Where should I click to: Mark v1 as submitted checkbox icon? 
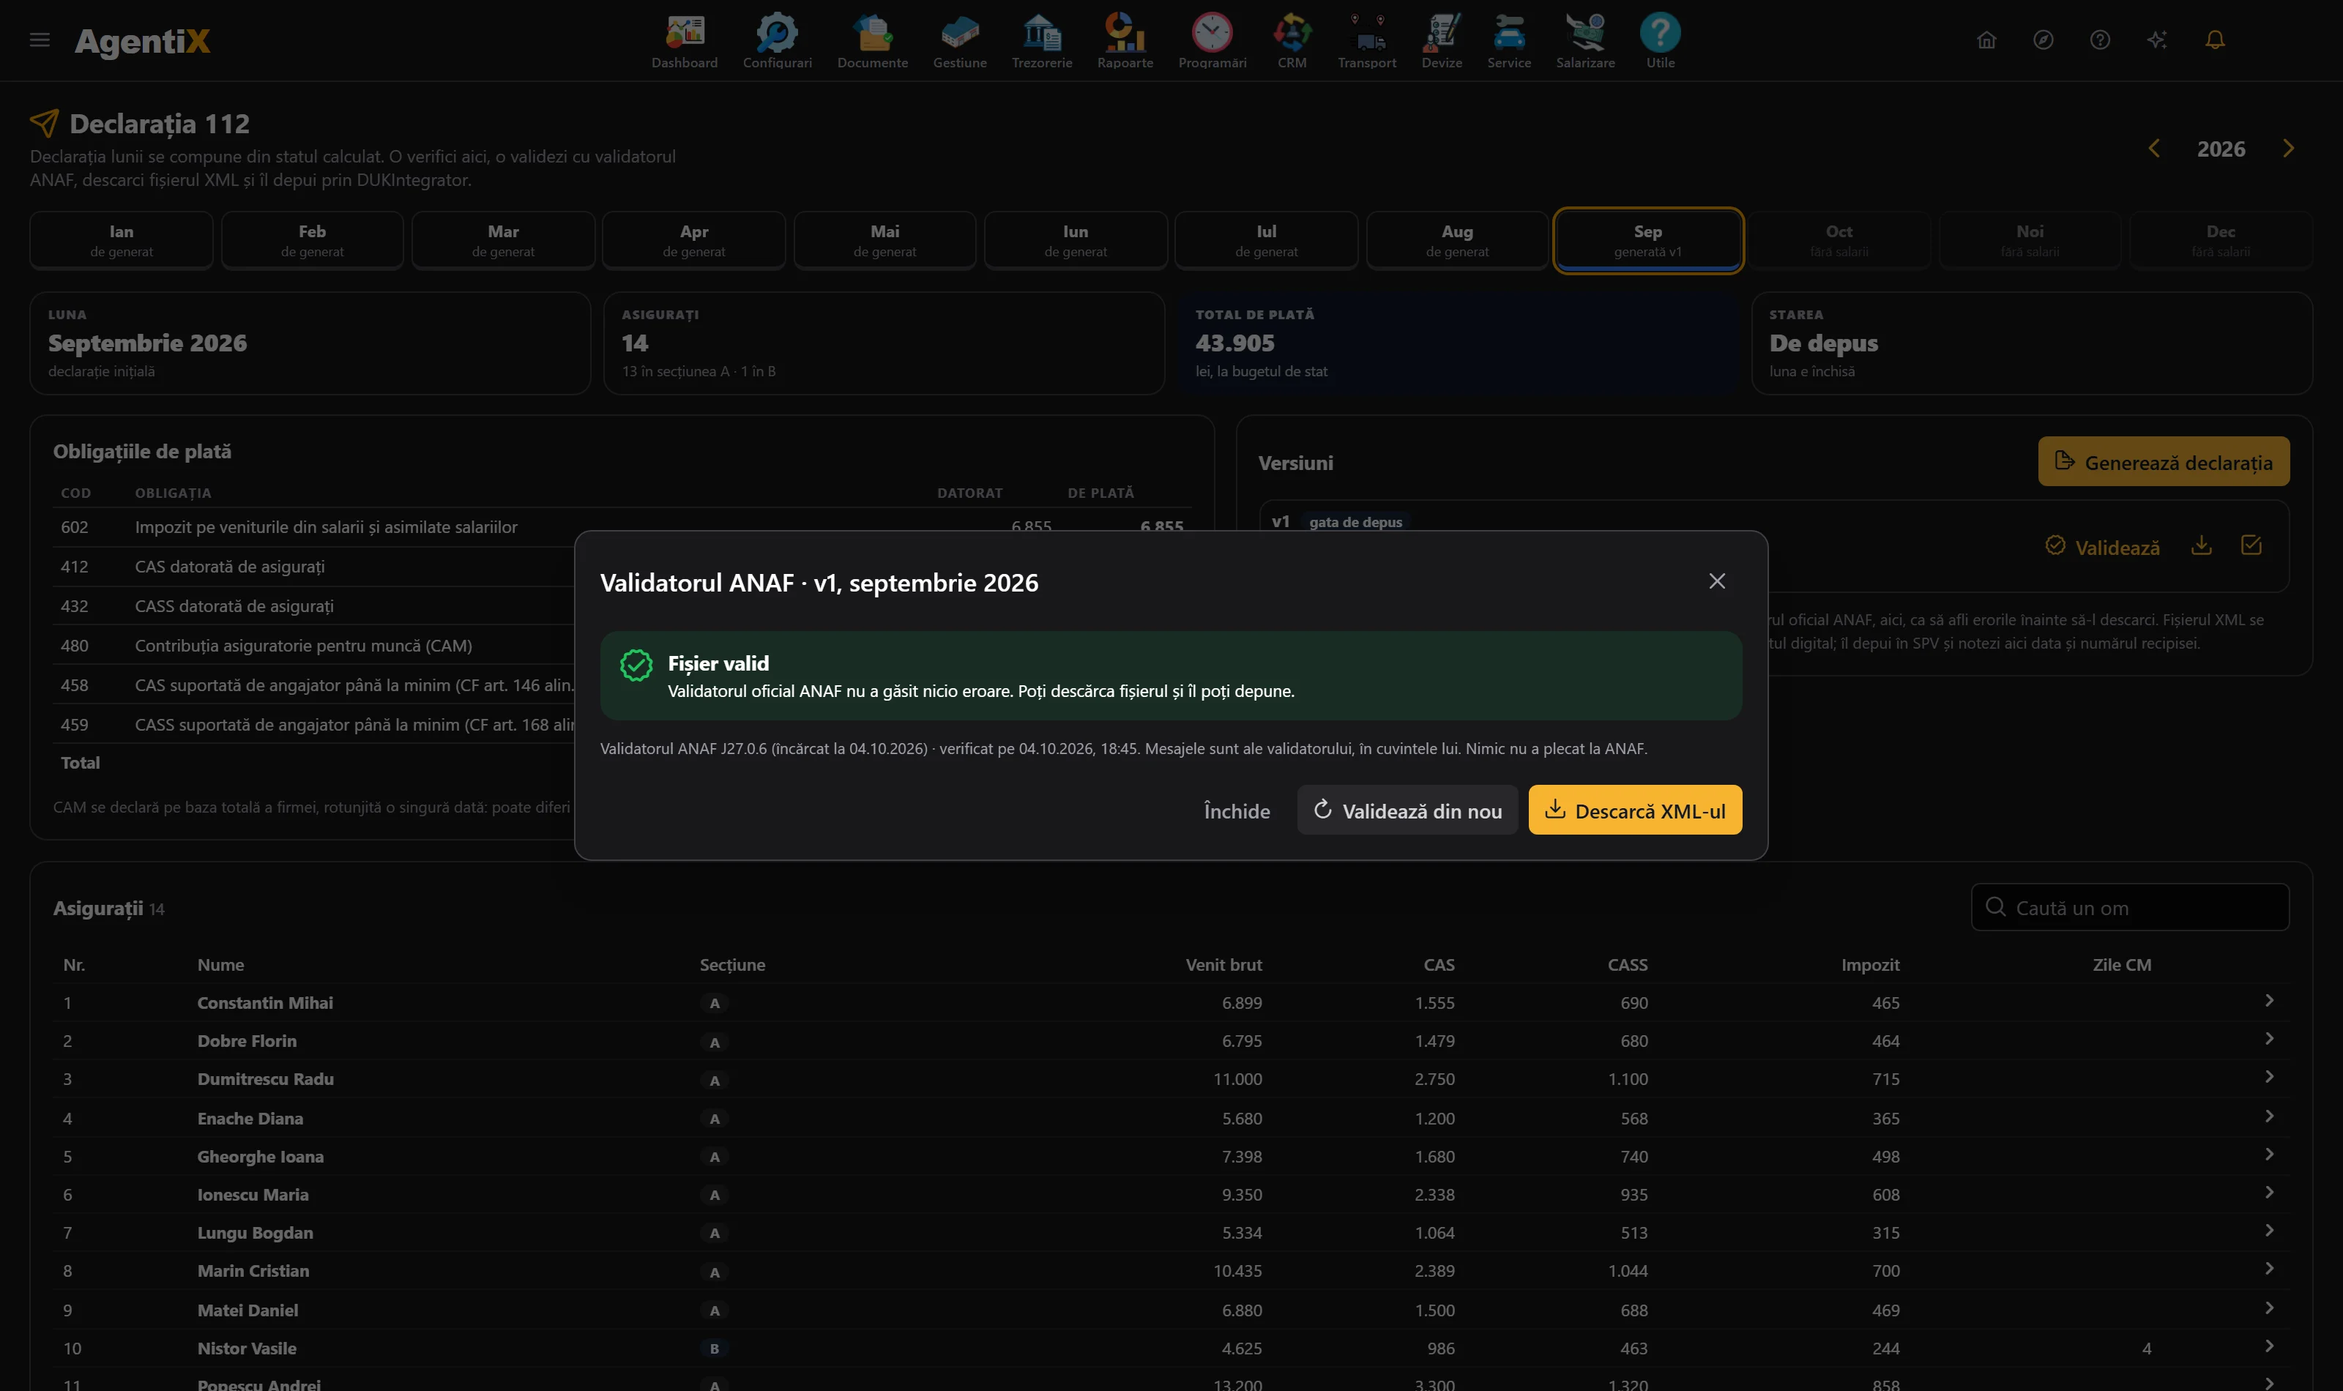coord(2251,545)
